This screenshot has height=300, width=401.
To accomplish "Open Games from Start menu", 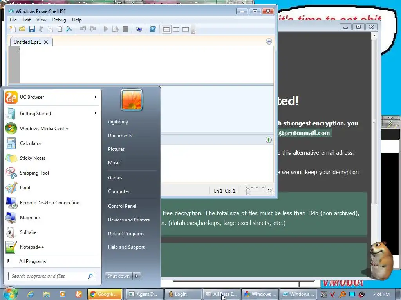I will pos(115,178).
